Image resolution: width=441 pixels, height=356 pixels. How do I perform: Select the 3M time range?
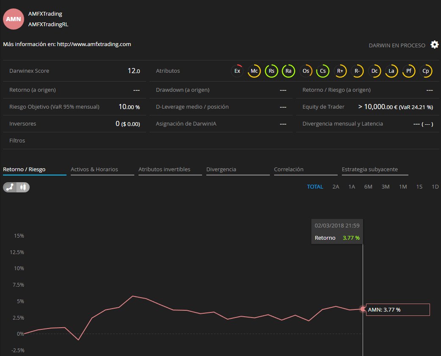386,187
